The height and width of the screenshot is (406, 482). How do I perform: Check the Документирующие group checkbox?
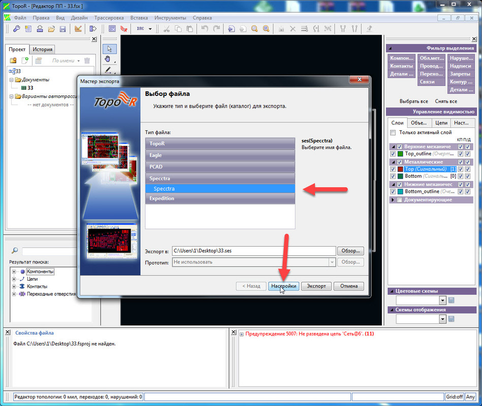(400, 200)
